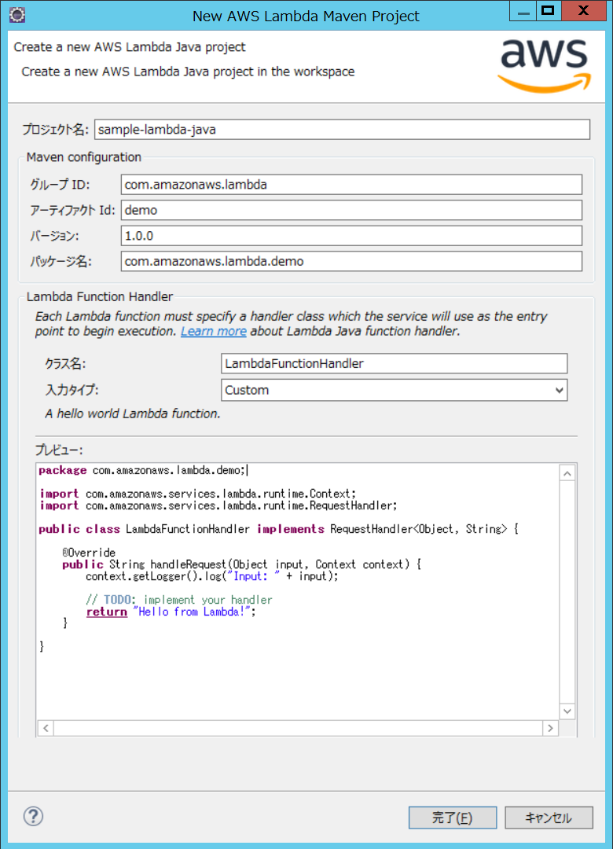Screen dimensions: 613x849
Task: Click the クラス名 field LambdaFunctionHandler
Action: 395,363
